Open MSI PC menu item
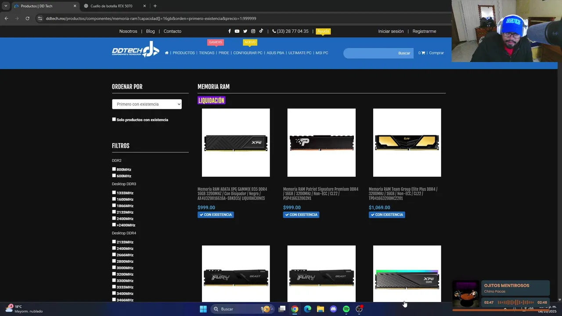Screen dimensions: 562x316 [322, 53]
